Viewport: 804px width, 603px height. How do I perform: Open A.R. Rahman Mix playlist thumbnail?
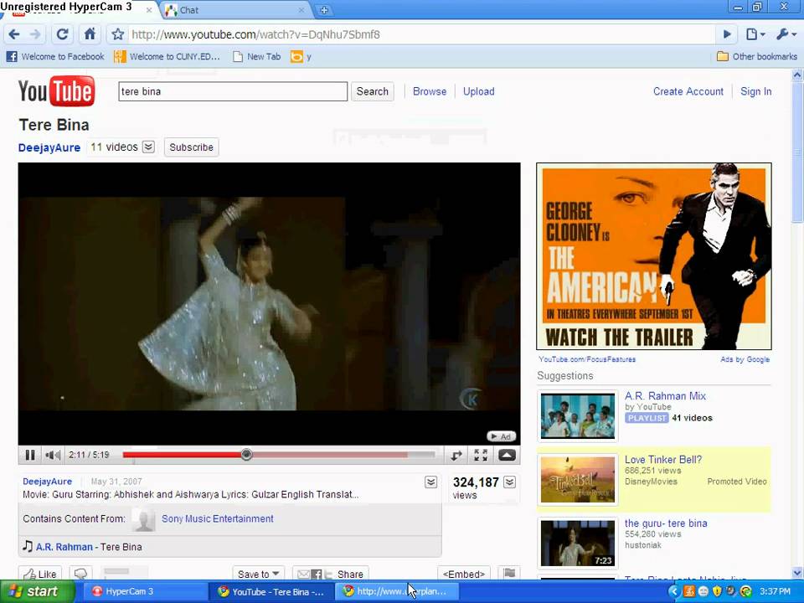pos(578,416)
